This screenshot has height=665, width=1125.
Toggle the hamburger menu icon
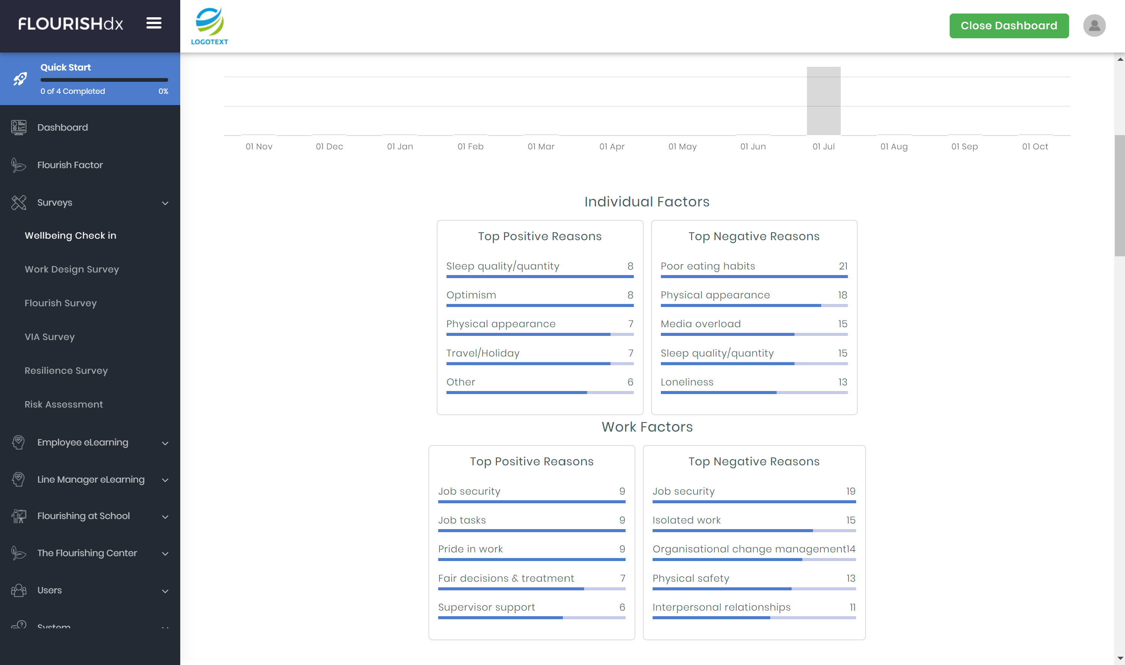click(x=154, y=23)
